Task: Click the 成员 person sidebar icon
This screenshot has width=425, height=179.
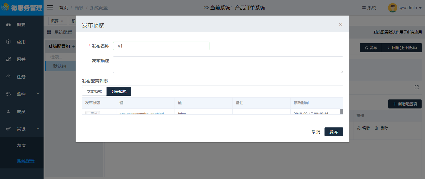Action: click(8, 112)
